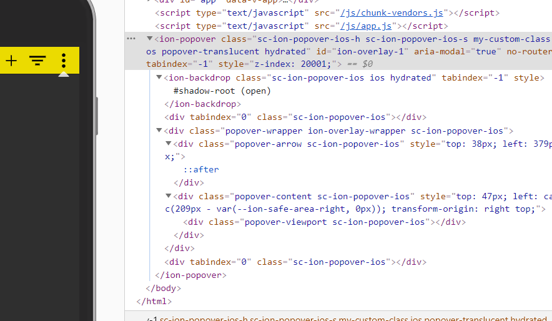The image size is (552, 321).
Task: Tap the plus add icon in yellow toolbar
Action: coord(11,61)
